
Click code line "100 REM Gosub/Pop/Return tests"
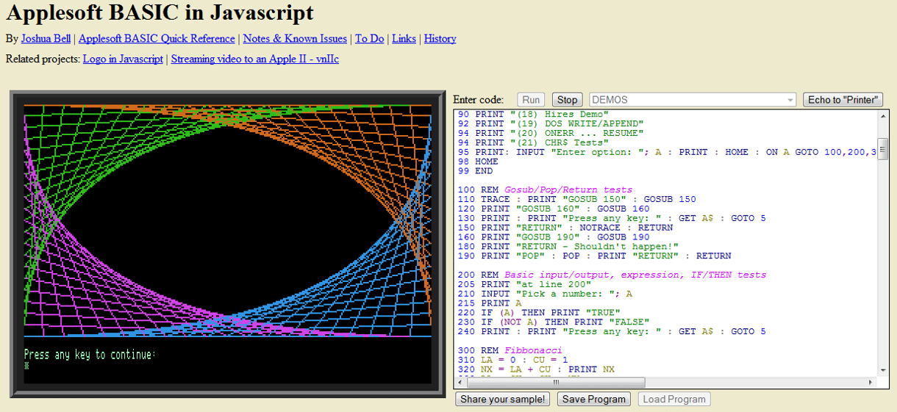[x=545, y=189]
